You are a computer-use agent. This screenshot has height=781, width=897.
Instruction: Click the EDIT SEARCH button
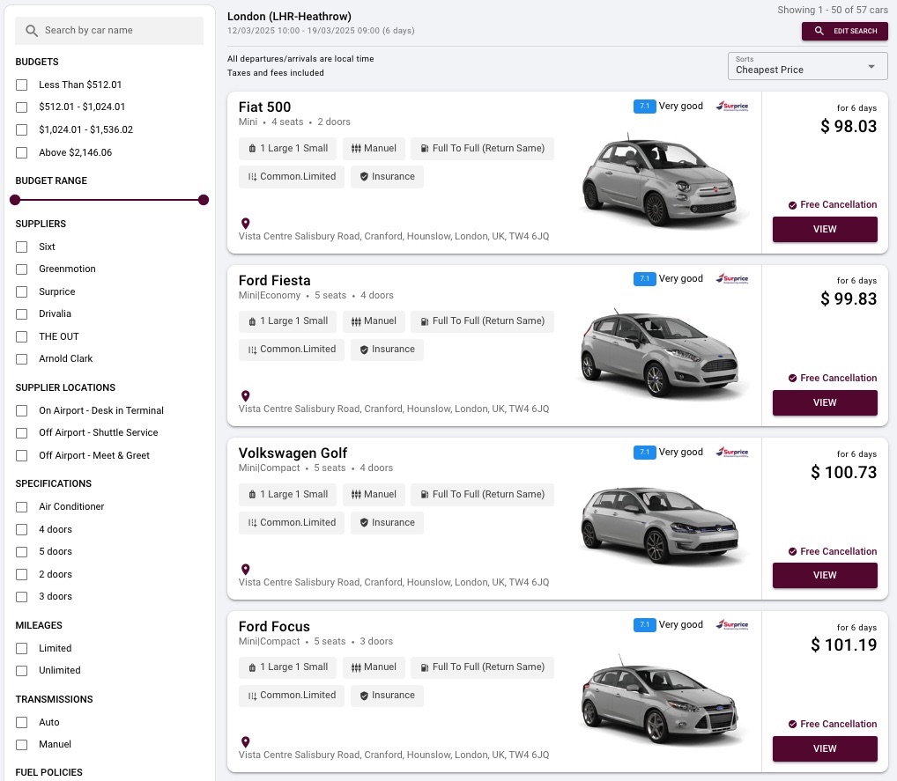[844, 31]
